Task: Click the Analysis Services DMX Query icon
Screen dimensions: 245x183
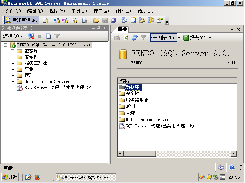Action: [x=65, y=20]
